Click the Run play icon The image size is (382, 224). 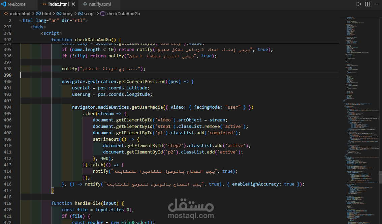[x=358, y=4]
